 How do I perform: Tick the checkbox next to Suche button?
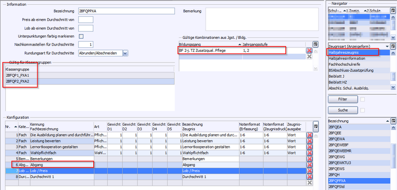(362, 110)
